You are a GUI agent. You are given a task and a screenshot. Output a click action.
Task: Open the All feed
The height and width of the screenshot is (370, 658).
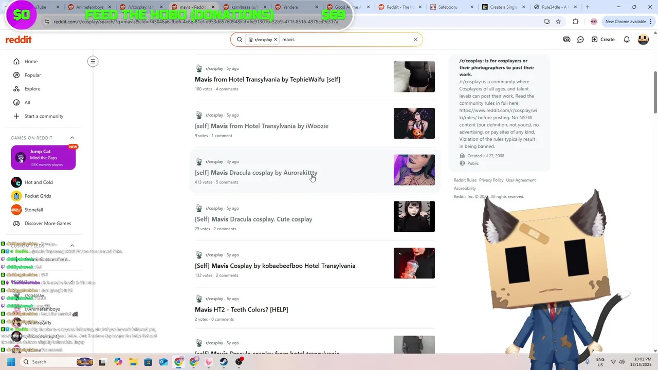pos(27,102)
